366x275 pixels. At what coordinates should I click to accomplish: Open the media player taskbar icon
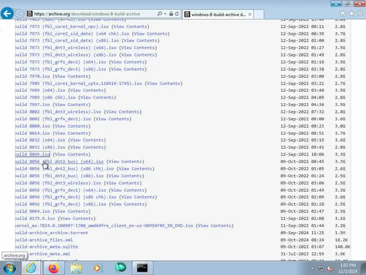[98, 268]
